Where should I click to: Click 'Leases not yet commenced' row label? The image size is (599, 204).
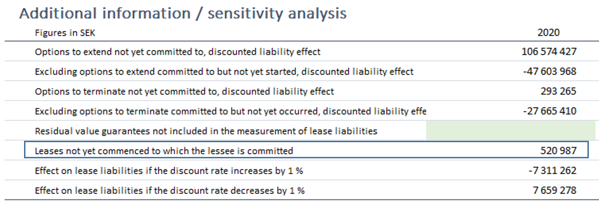click(164, 151)
